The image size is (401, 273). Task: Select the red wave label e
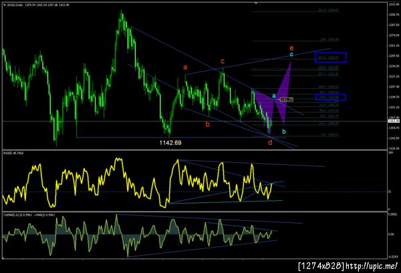(x=291, y=48)
